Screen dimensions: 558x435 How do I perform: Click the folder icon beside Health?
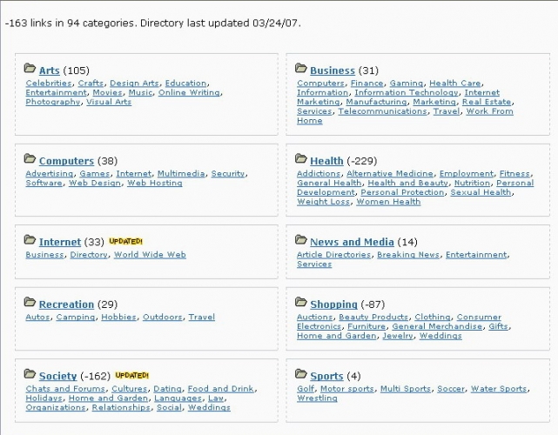coord(301,159)
